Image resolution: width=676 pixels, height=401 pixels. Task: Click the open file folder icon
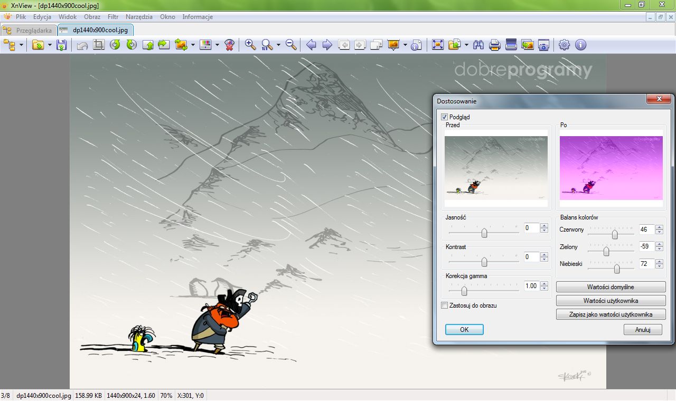[38, 45]
